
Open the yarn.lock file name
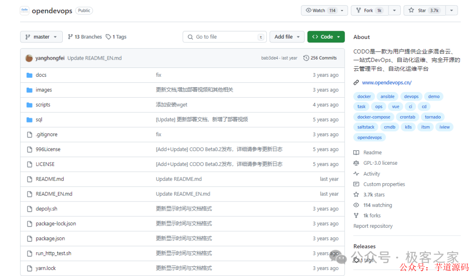click(x=46, y=268)
